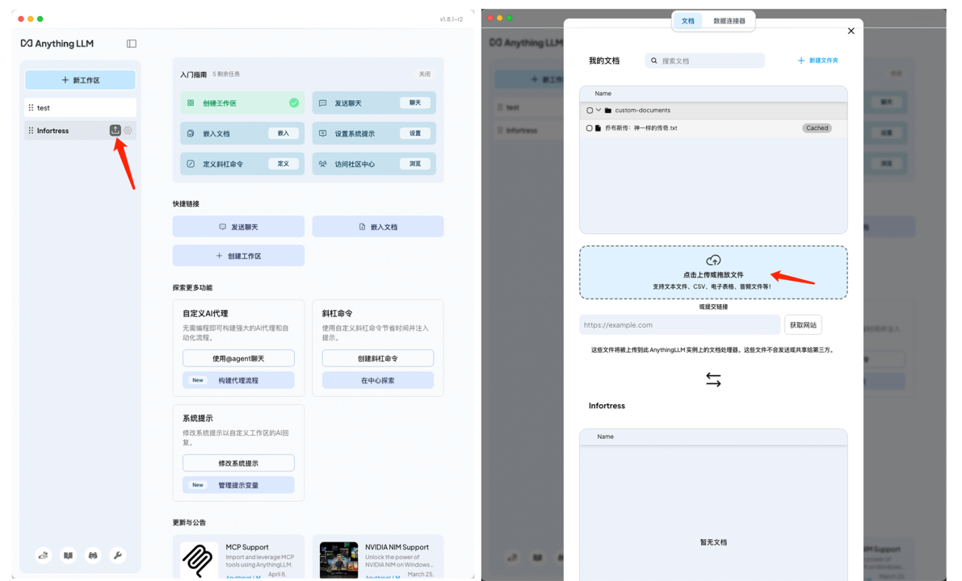Open the documentation book icon in the sidebar footer

[68, 555]
